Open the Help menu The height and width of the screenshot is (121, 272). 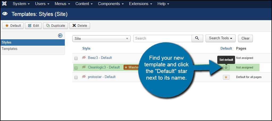coord(163,4)
